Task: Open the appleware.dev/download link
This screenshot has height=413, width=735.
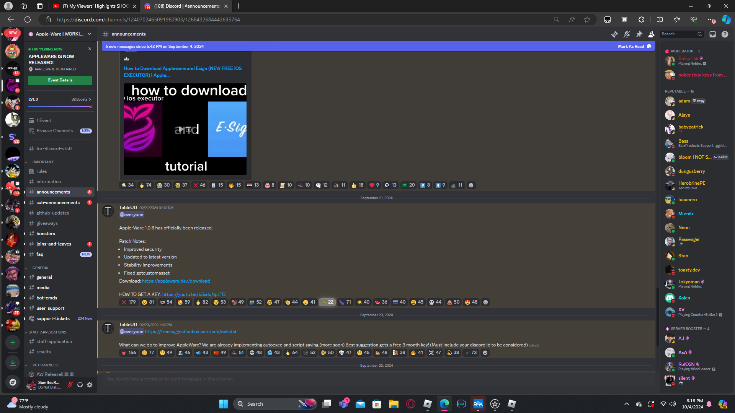Action: 176,281
